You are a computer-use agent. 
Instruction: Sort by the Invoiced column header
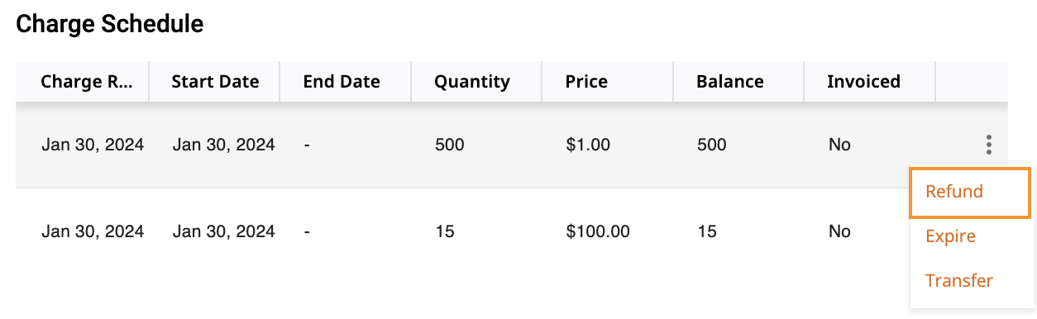pos(863,82)
